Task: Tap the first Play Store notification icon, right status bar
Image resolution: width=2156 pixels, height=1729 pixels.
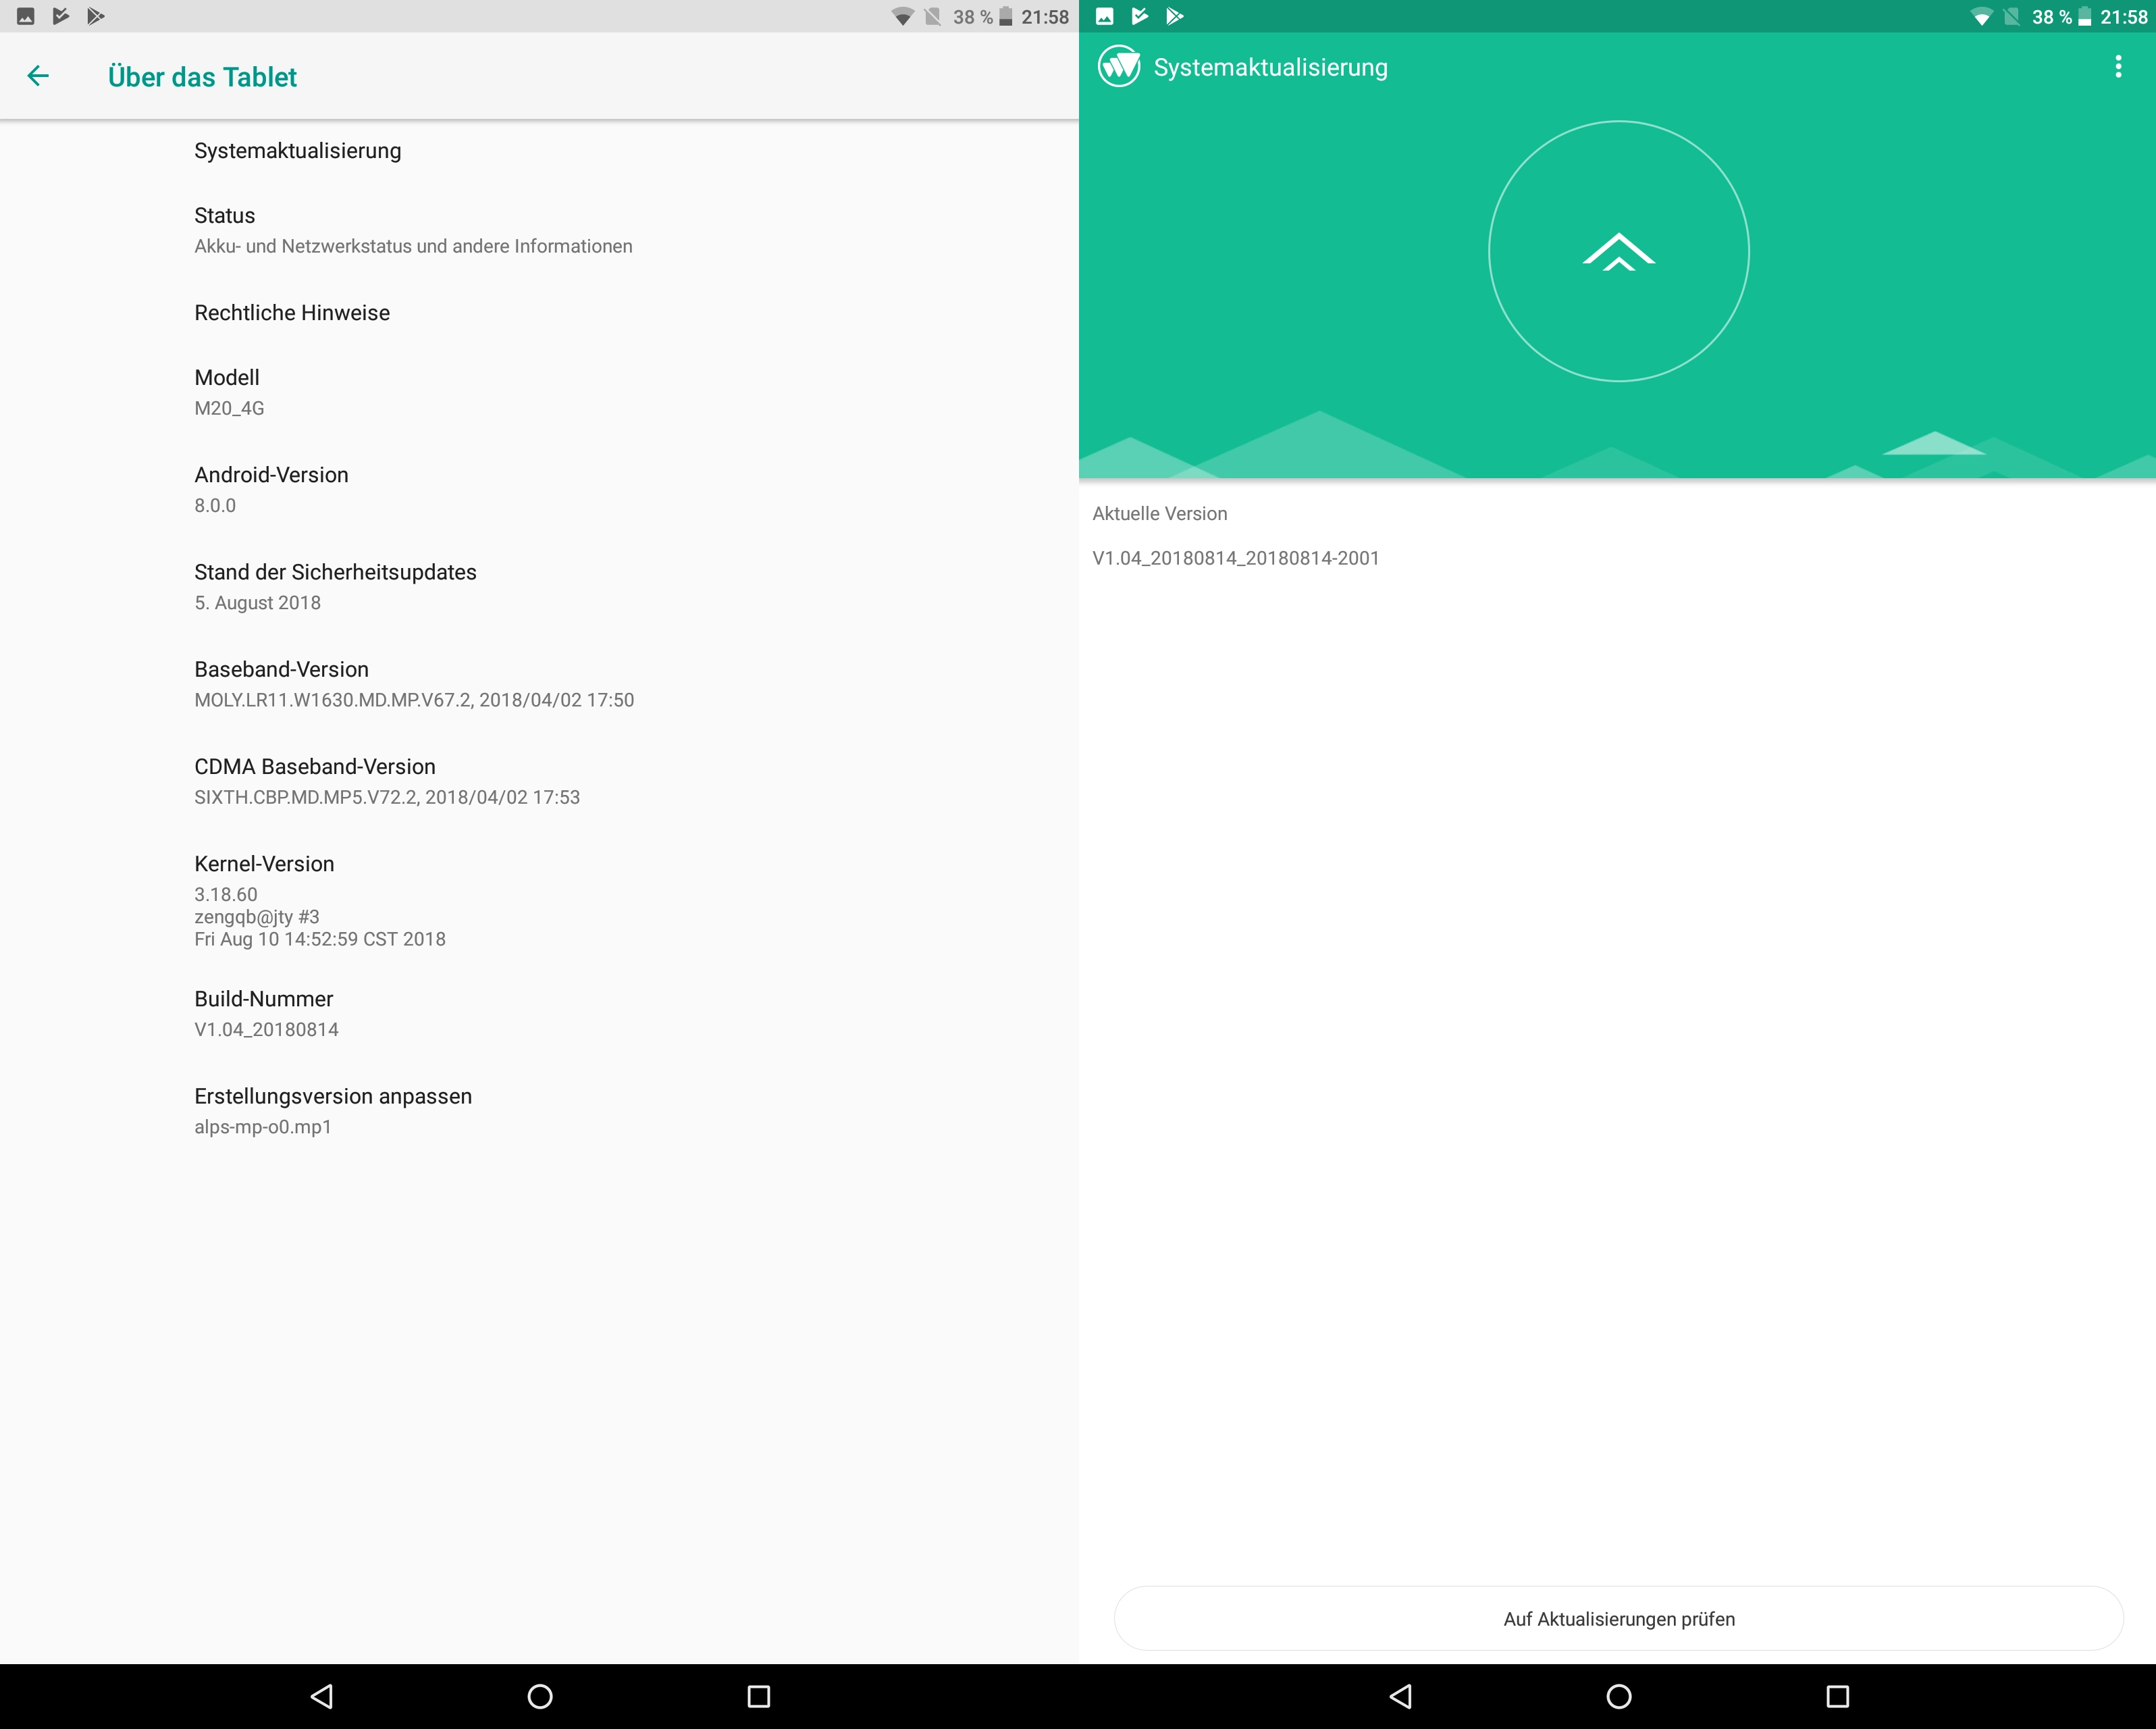Action: click(x=1140, y=16)
